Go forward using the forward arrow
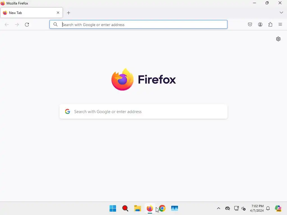Image resolution: width=287 pixels, height=215 pixels. (x=17, y=25)
